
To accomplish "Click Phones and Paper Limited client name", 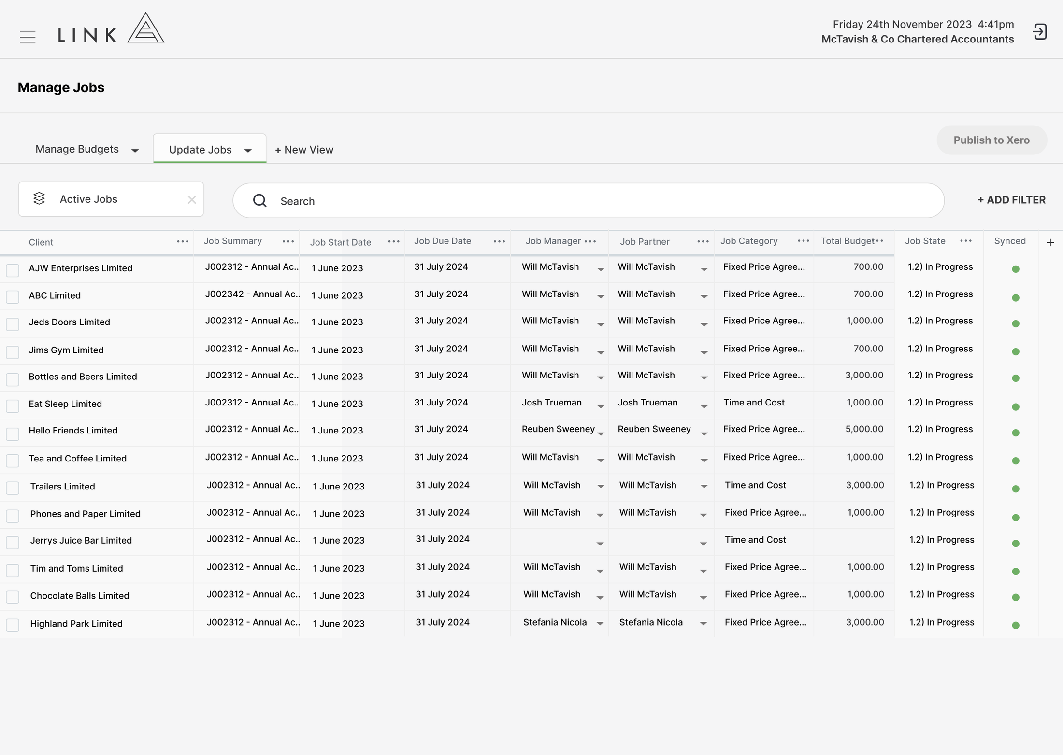I will pyautogui.click(x=86, y=514).
